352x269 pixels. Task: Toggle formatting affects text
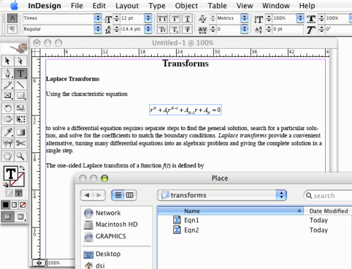[x=19, y=193]
